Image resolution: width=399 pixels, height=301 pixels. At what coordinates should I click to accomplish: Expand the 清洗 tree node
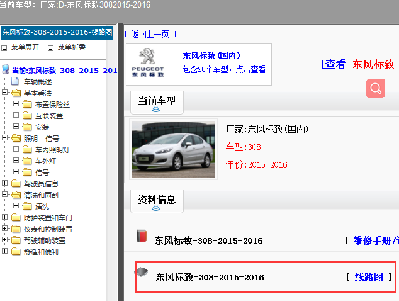[x=16, y=205]
